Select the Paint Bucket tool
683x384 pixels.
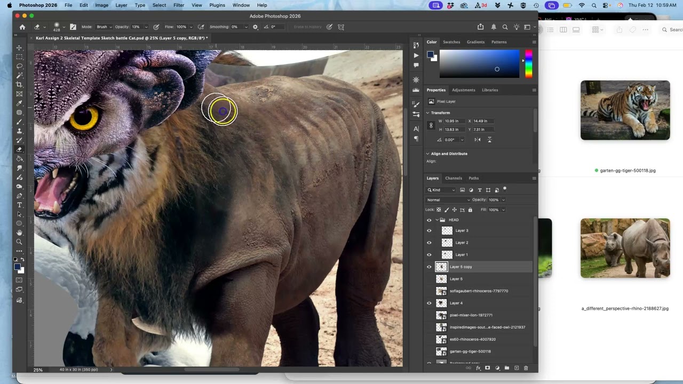tap(19, 158)
